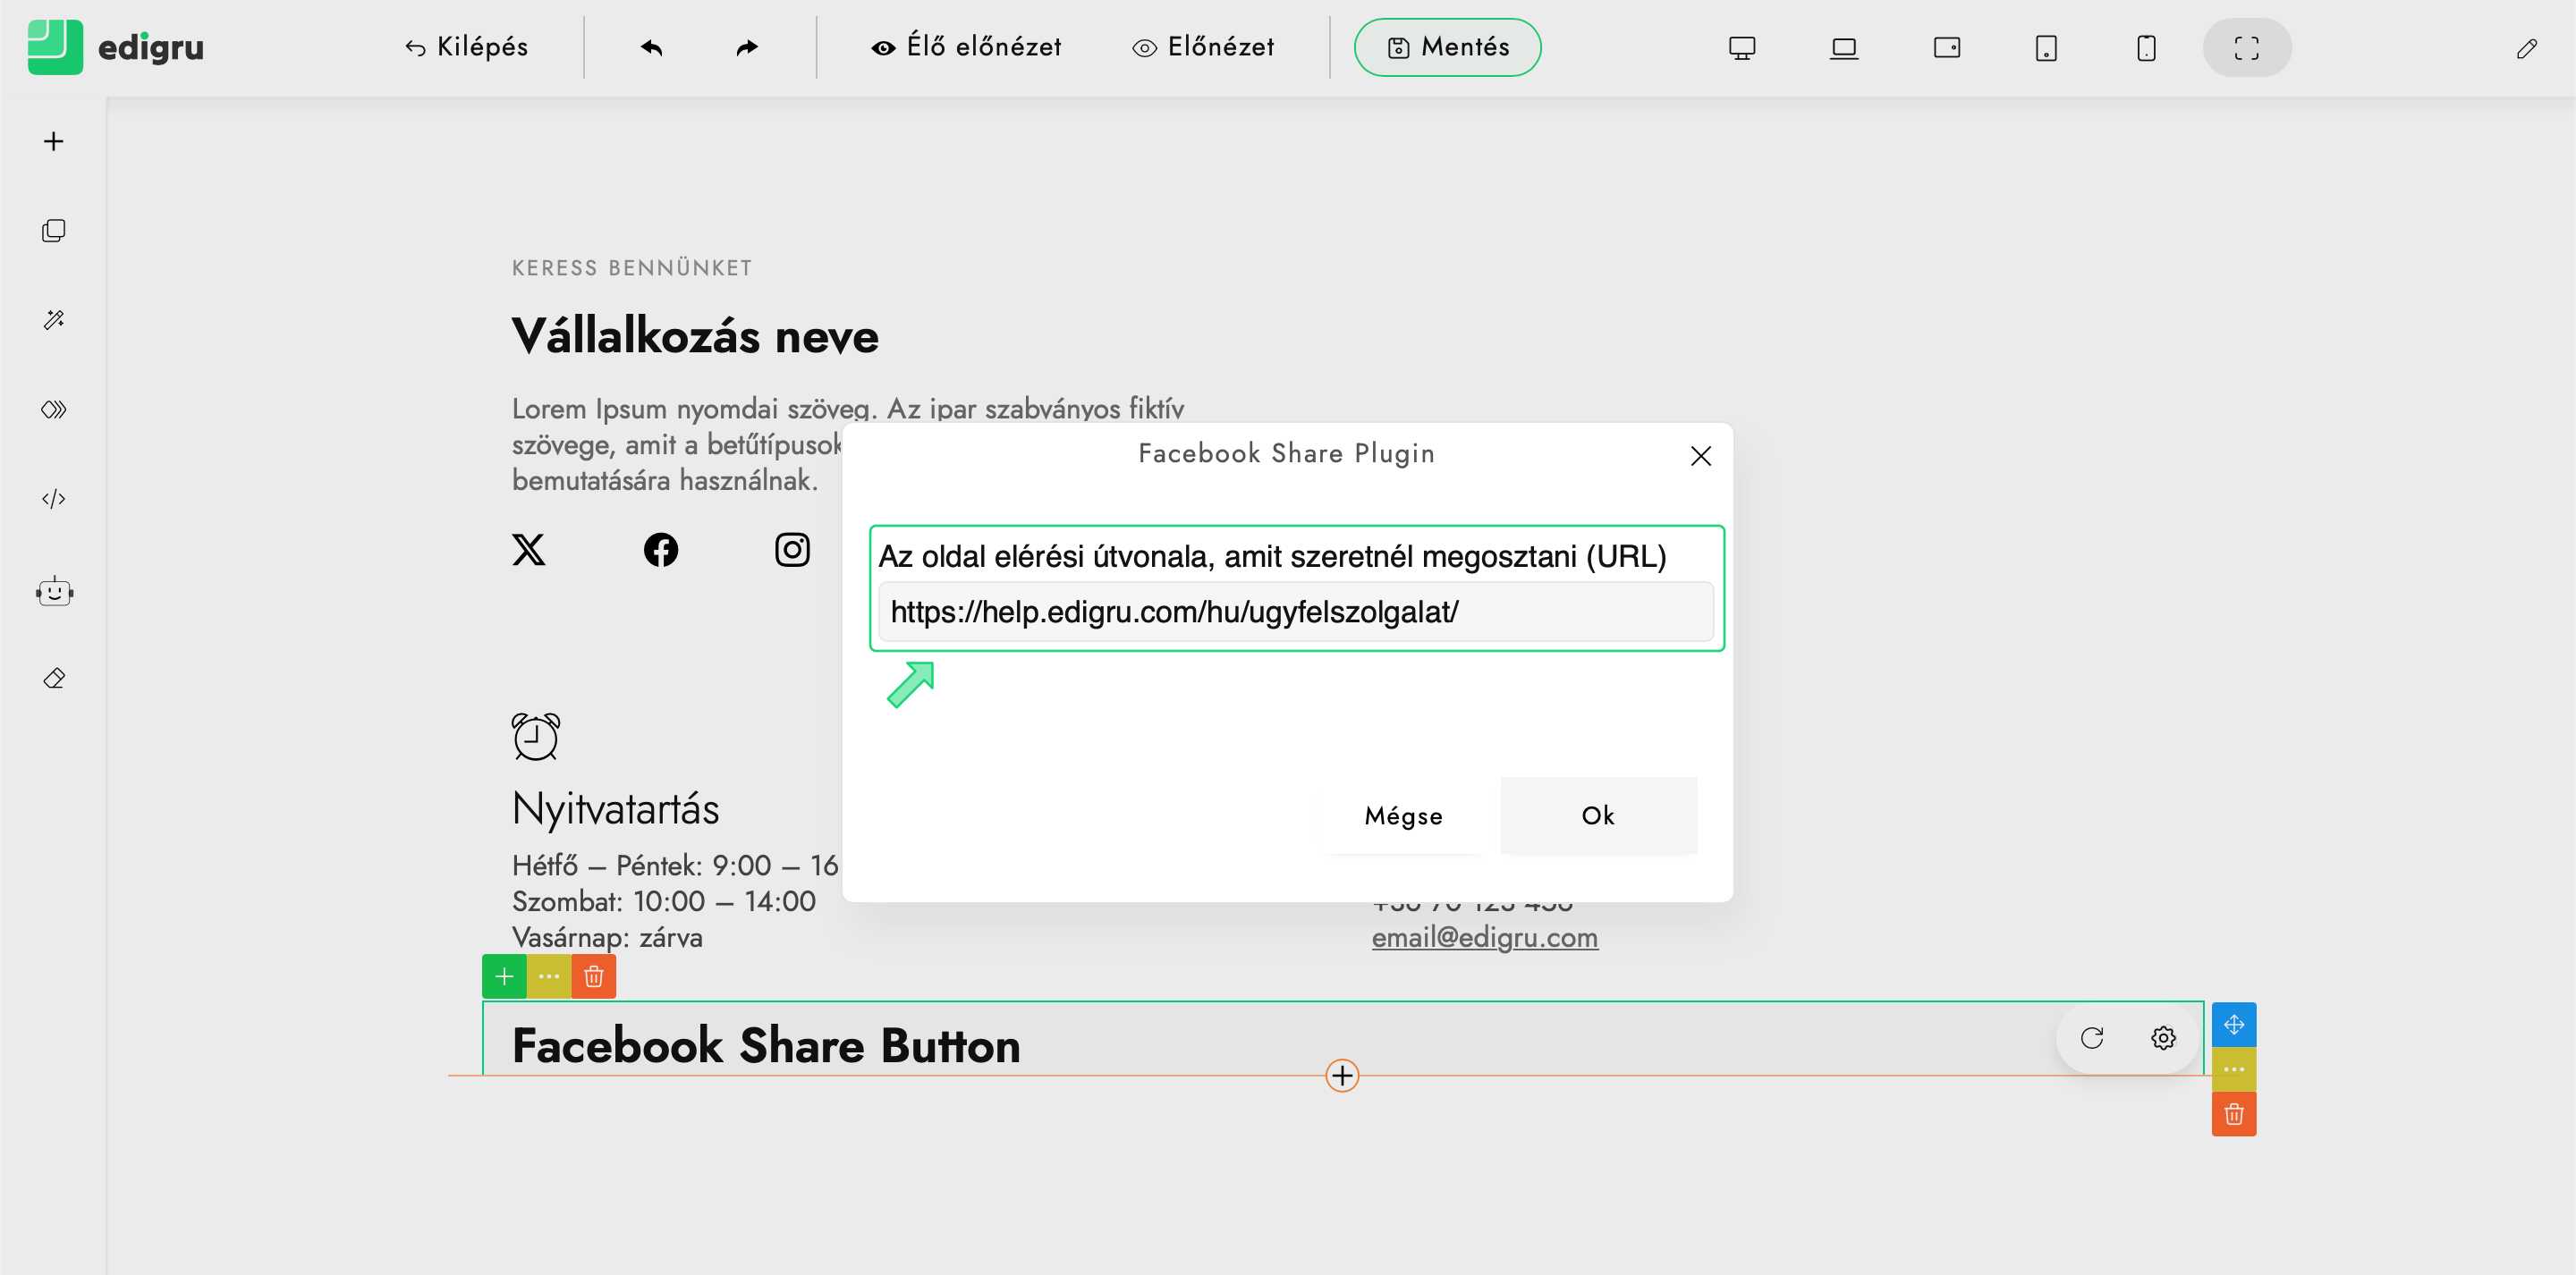Screen dimensions: 2576x1275
Task: Open the robot AI assistant icon
Action: 54,592
